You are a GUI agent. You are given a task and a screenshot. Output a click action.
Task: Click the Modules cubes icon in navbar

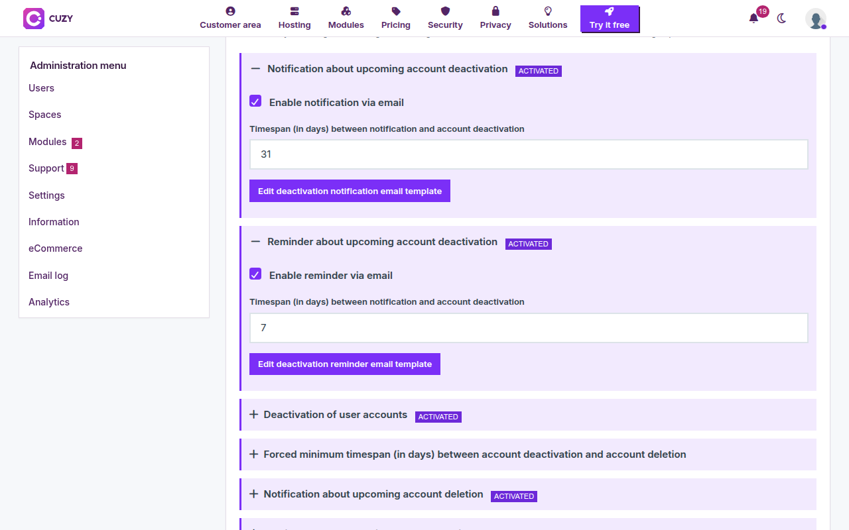pos(346,11)
